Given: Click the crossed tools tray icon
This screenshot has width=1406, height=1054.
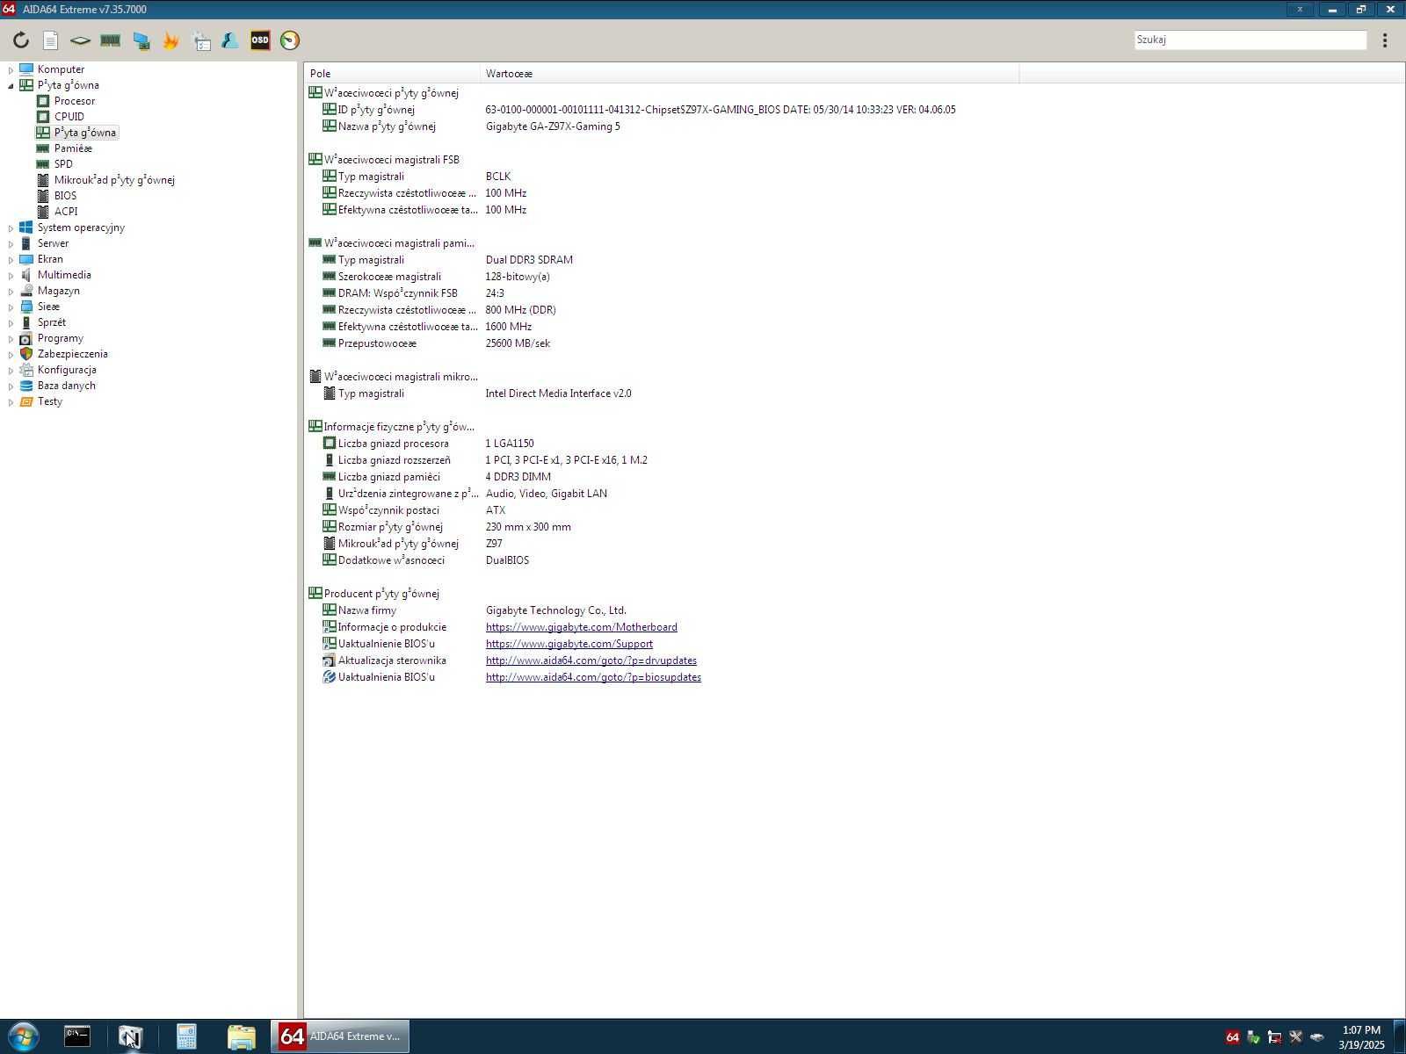Looking at the screenshot, I should tap(1295, 1038).
